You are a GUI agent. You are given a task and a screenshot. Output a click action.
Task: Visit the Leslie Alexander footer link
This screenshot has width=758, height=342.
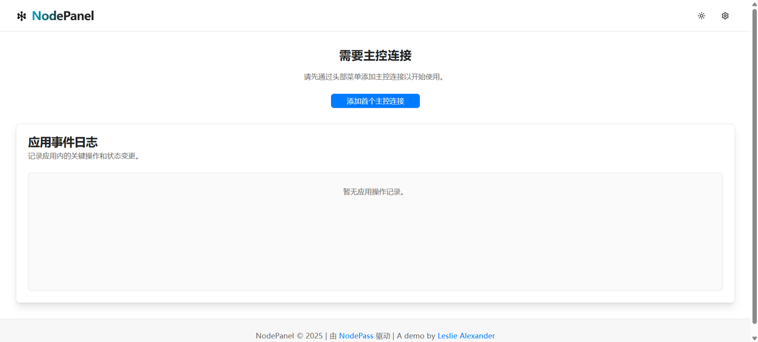(x=466, y=336)
